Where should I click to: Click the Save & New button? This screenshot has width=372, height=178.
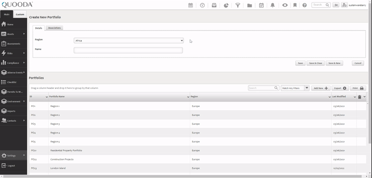pos(334,63)
